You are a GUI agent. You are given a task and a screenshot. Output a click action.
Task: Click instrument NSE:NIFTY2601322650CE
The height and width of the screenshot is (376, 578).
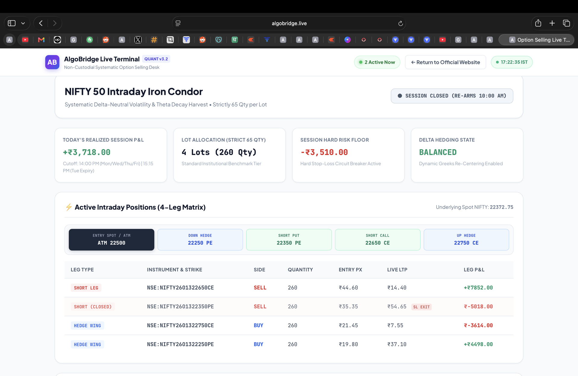tap(180, 288)
